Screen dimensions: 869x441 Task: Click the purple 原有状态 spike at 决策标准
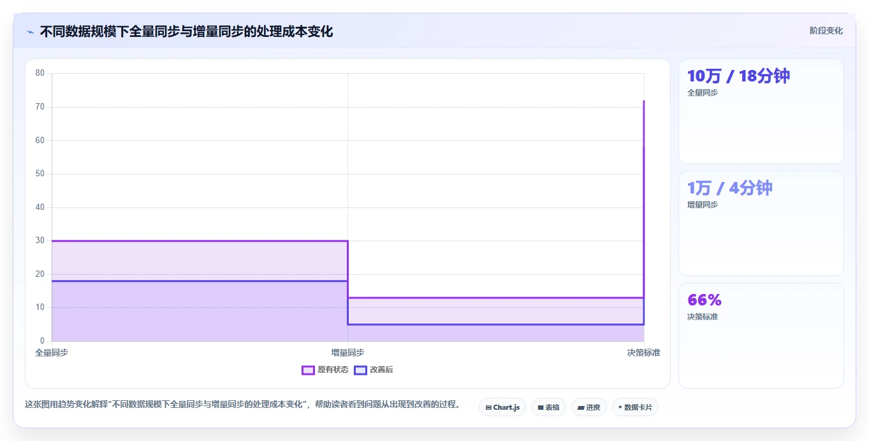tap(643, 199)
